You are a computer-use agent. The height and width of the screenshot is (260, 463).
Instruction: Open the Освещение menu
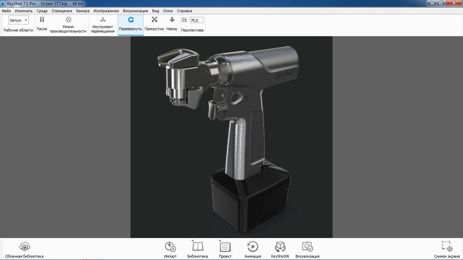[x=62, y=11]
